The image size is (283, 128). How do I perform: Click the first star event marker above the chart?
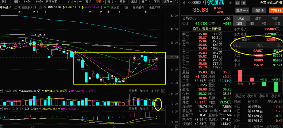19,12
